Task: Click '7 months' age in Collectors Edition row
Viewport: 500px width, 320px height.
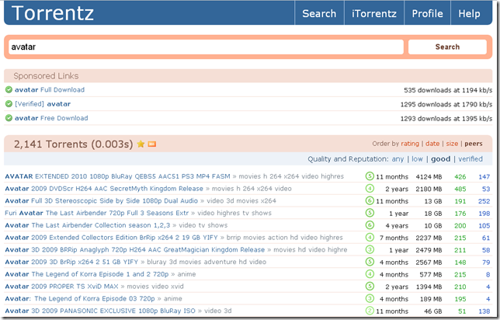Action: coord(394,238)
